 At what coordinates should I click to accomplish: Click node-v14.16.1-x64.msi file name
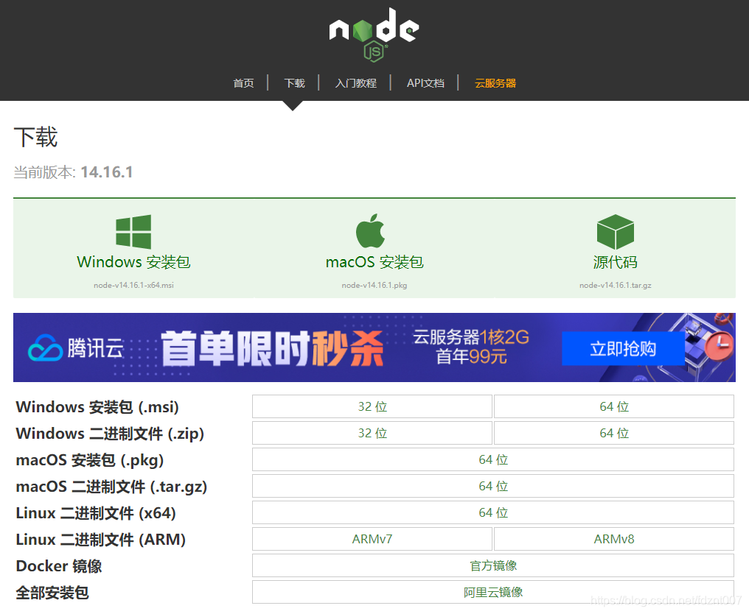point(133,286)
